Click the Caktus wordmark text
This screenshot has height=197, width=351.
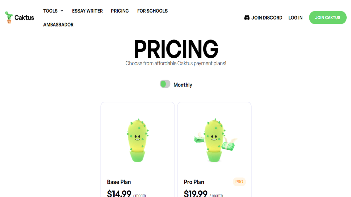[24, 17]
